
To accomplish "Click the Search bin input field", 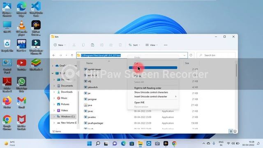I will point(216,55).
